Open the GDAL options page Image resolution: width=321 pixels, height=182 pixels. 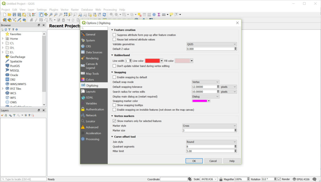click(94, 98)
